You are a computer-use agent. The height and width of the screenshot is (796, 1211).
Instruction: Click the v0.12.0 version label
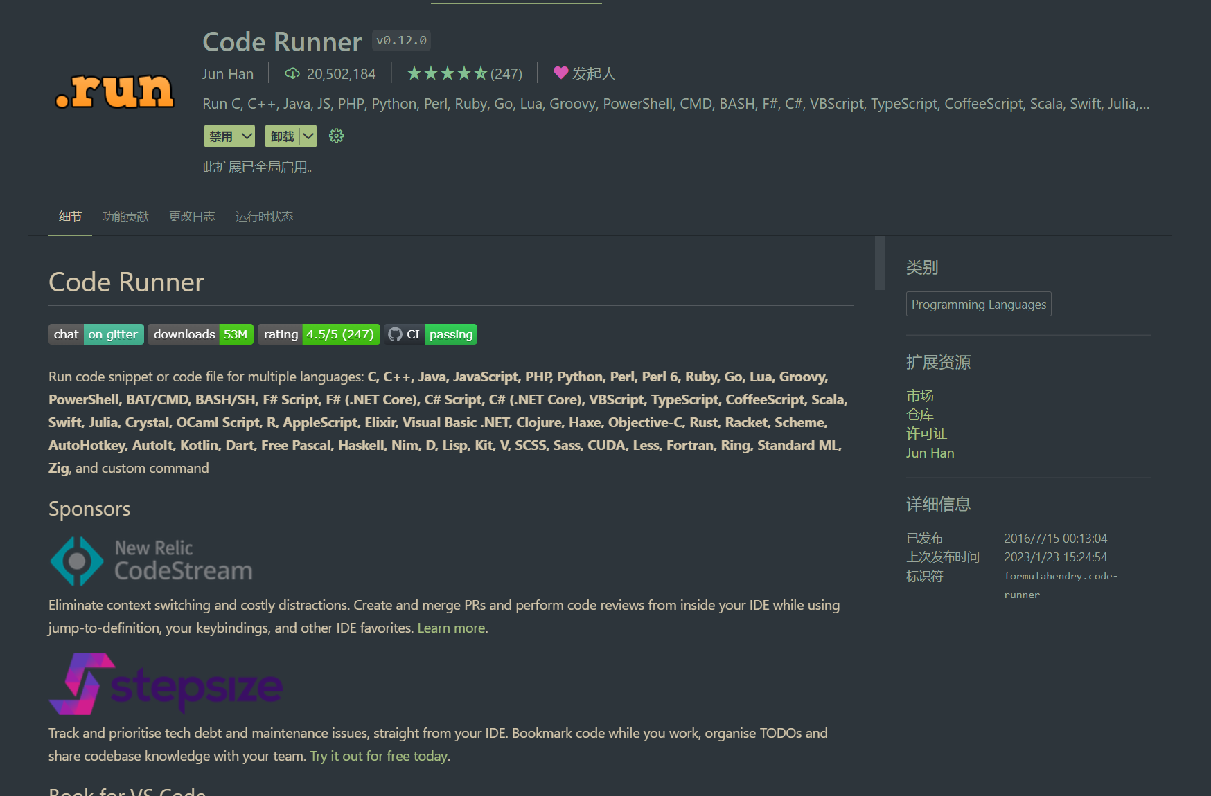pyautogui.click(x=401, y=41)
